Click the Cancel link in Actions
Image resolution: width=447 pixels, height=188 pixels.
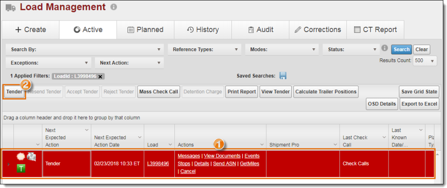188,171
